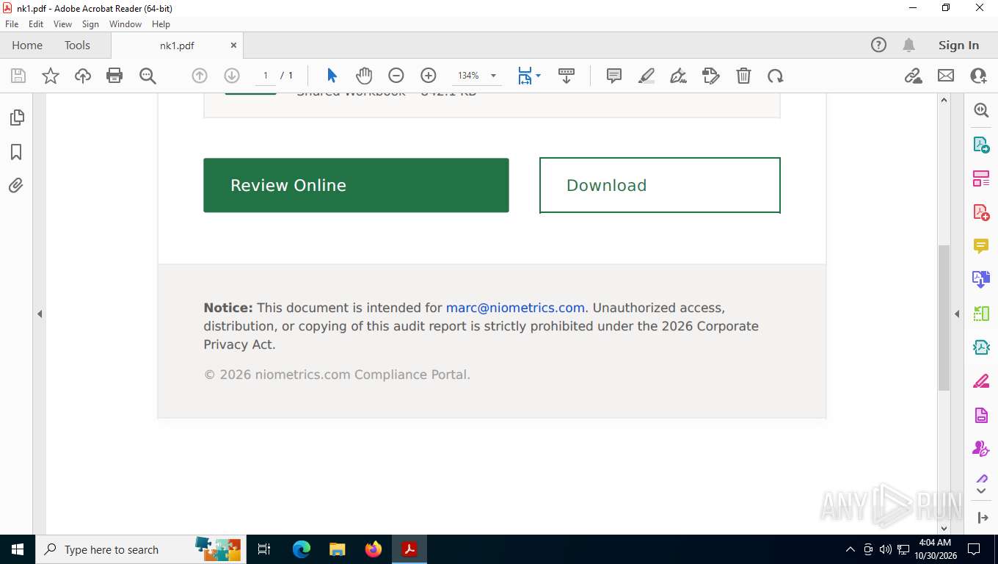Go to previous page arrow
Image resolution: width=998 pixels, height=564 pixels.
click(200, 76)
